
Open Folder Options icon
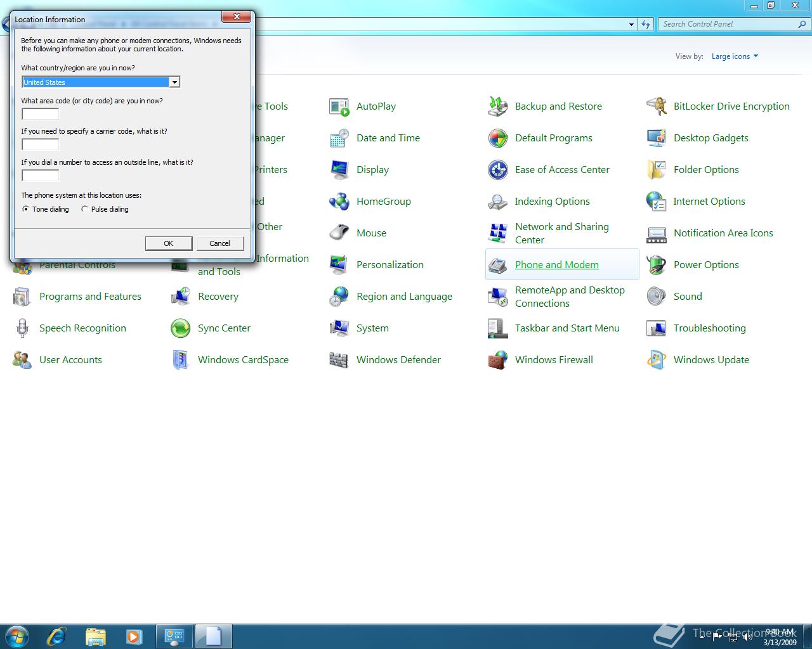tap(656, 170)
